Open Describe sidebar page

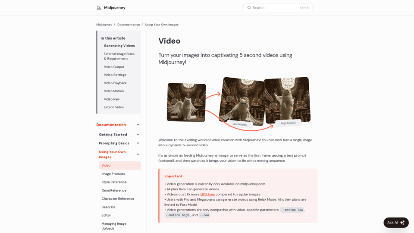point(108,207)
